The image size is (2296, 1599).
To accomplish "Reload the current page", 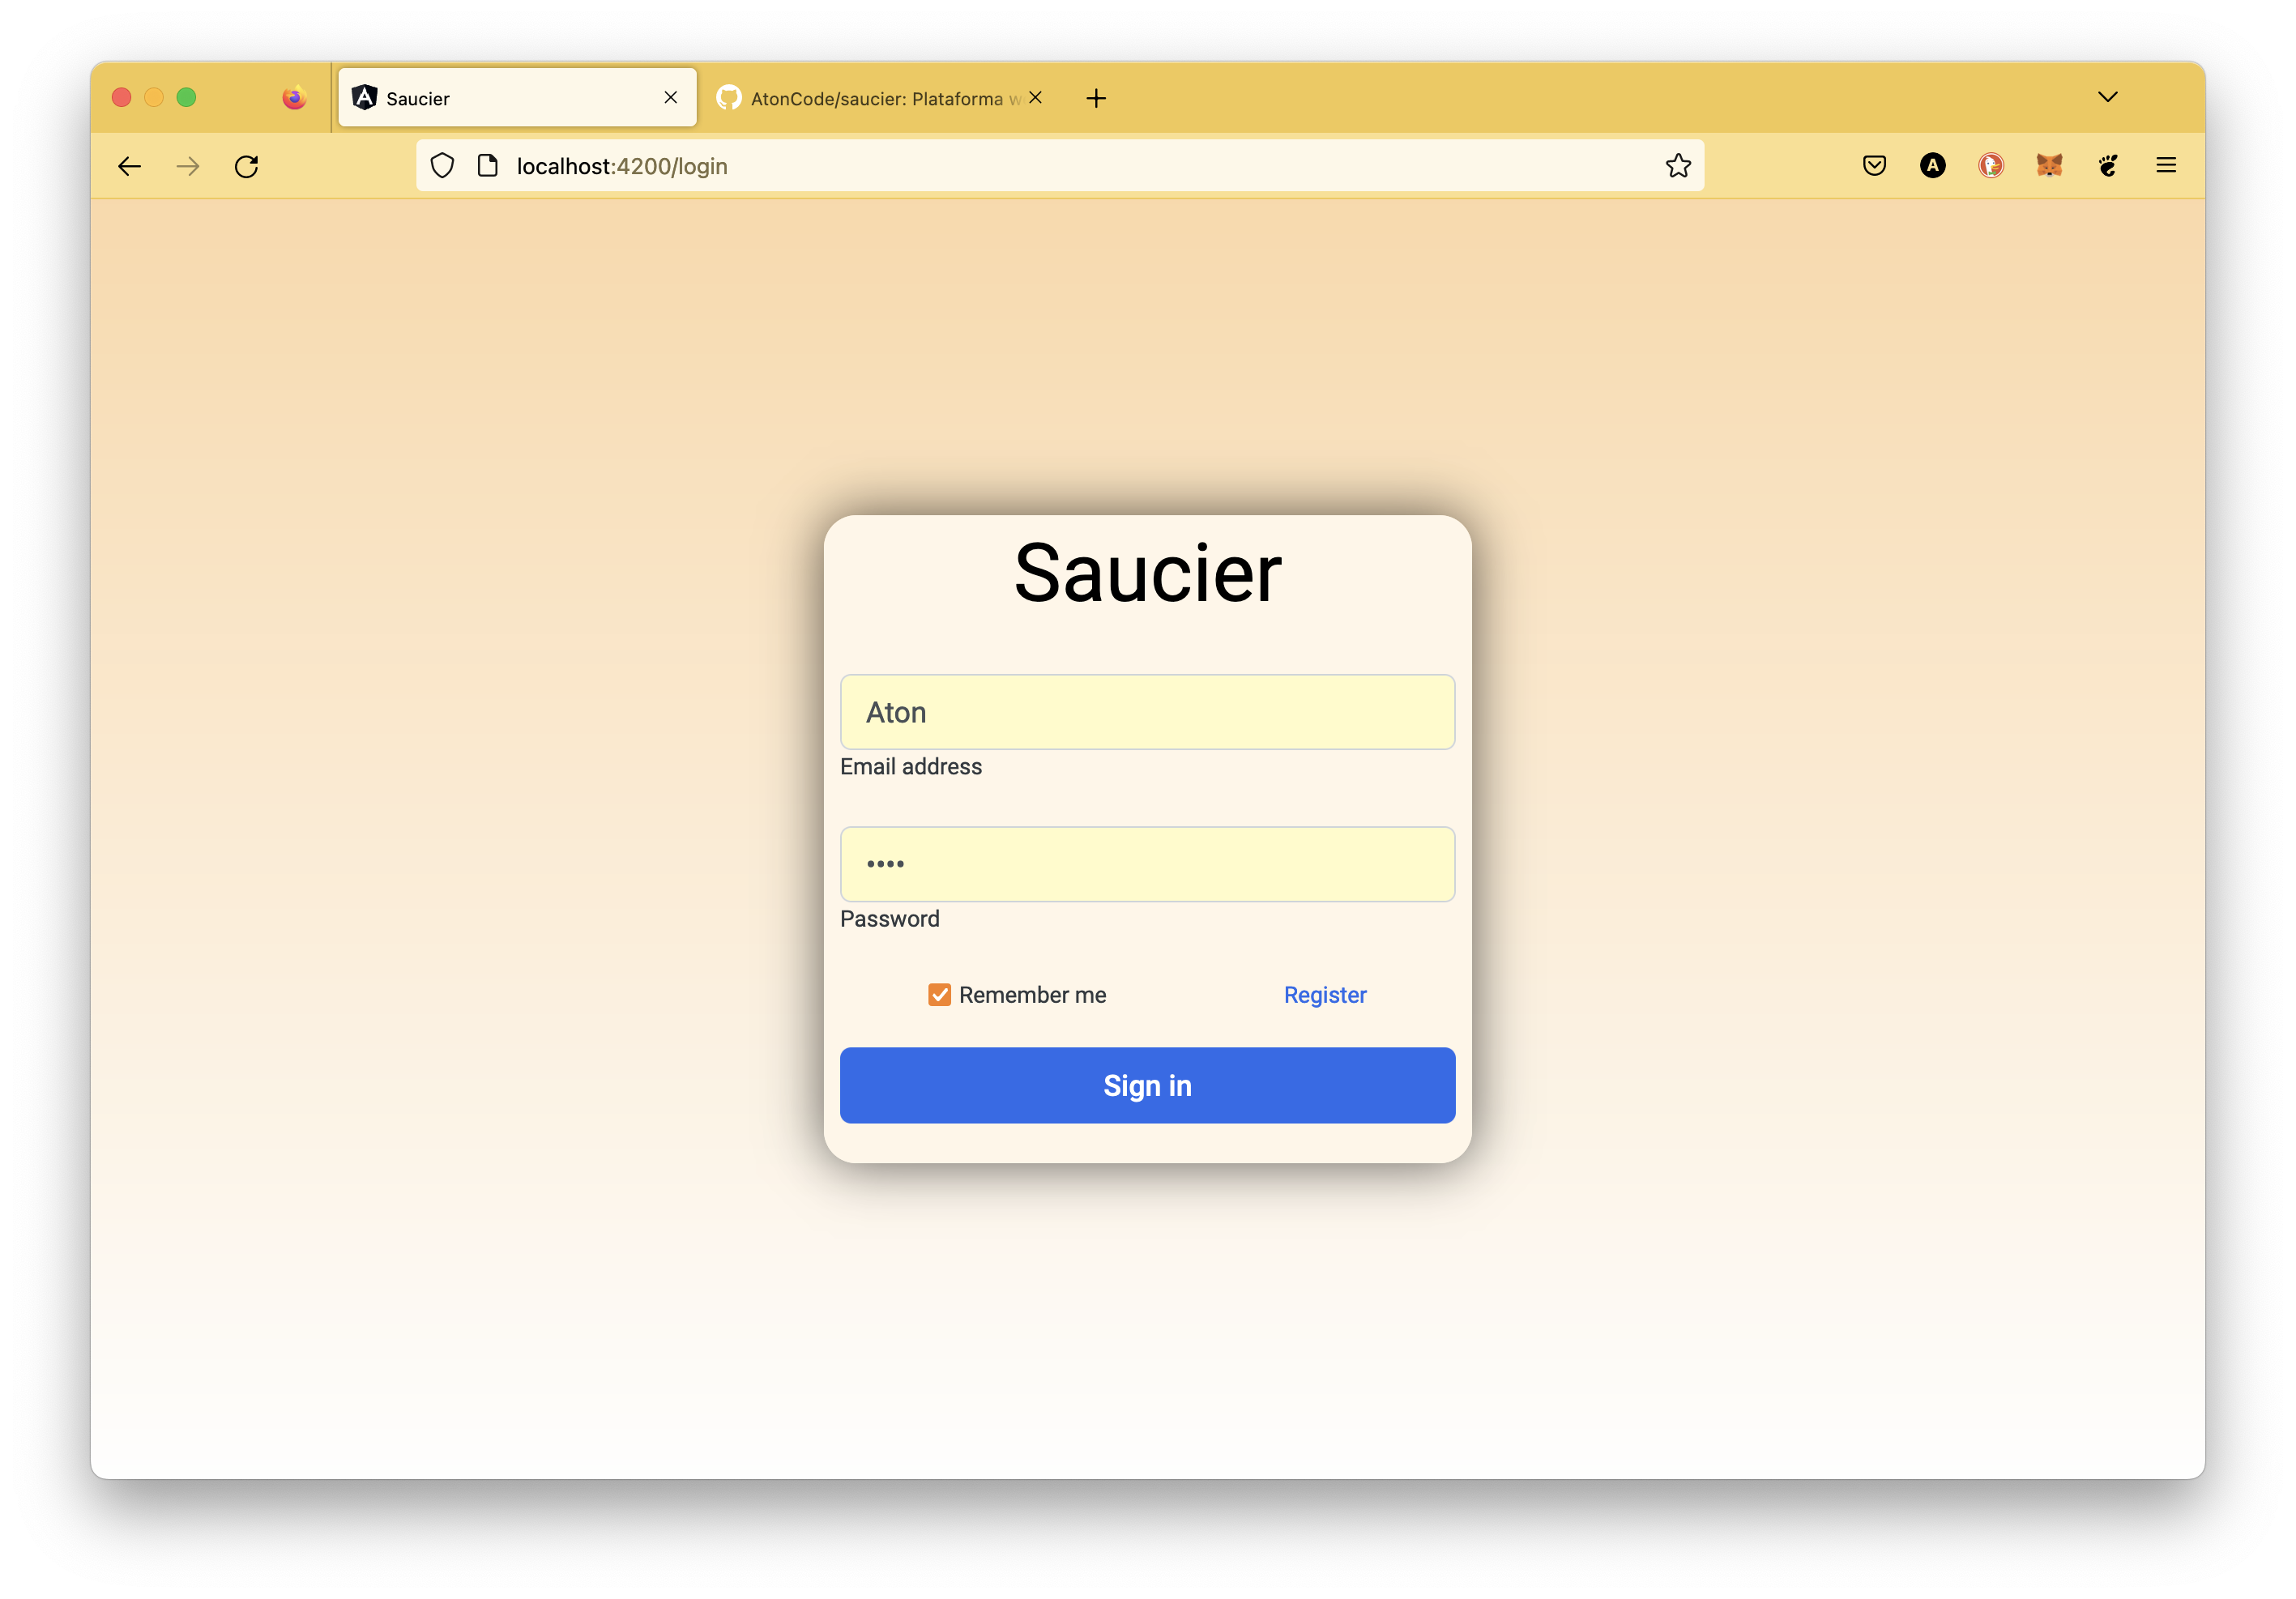I will [x=247, y=166].
